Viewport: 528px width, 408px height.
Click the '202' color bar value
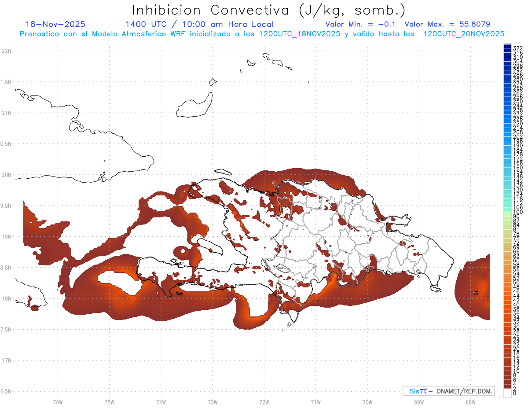tap(518, 136)
